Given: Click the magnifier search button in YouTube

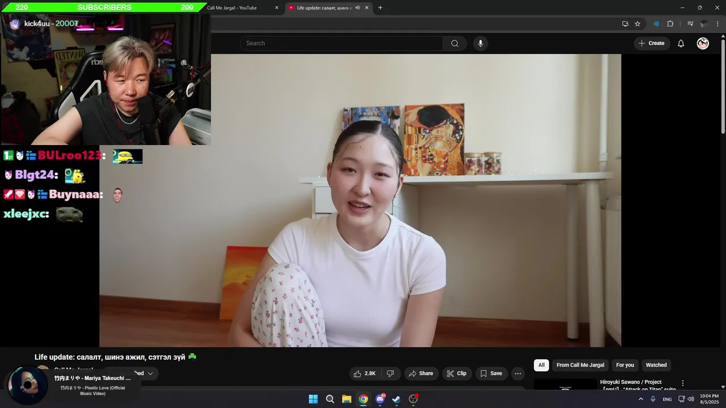Looking at the screenshot, I should pos(455,44).
